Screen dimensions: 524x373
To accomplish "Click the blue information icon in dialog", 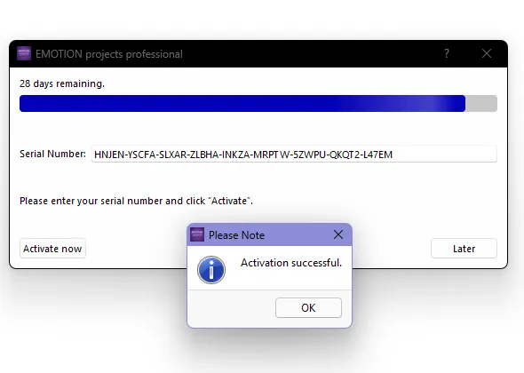I will point(211,270).
